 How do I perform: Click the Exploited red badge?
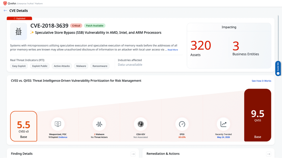[x=20, y=18]
